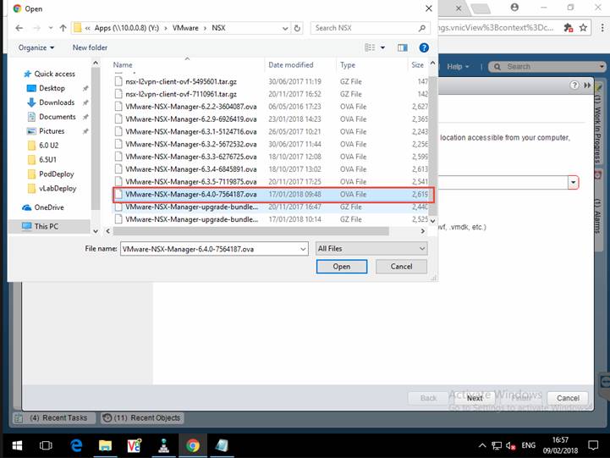Open File Explorer from taskbar
The height and width of the screenshot is (458, 610).
coord(105,445)
